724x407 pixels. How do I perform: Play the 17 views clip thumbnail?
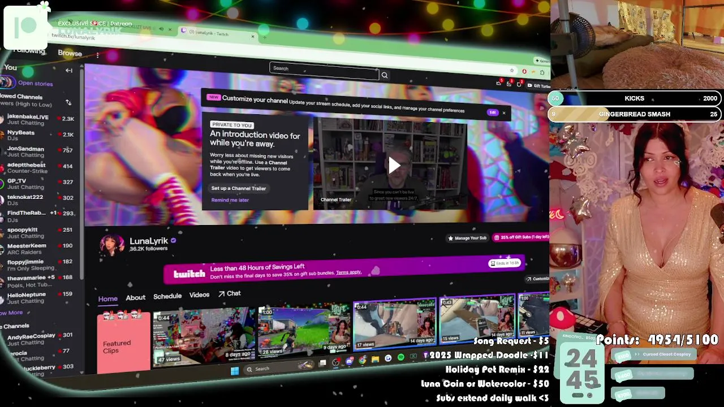tap(395, 325)
